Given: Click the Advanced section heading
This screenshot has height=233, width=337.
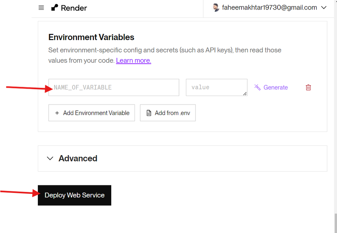Looking at the screenshot, I should [78, 158].
